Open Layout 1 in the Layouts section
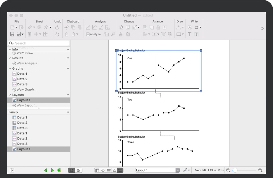 tap(24, 100)
